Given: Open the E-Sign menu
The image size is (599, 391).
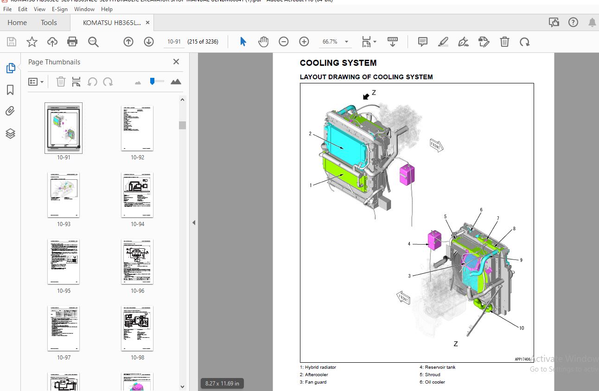Looking at the screenshot, I should 59,9.
